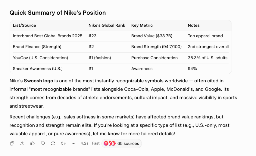Click the YouGov (U.S. Consideration) cell
This screenshot has height=156, width=256.
[x=40, y=58]
